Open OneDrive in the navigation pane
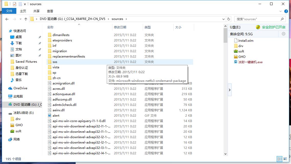 click(x=20, y=88)
